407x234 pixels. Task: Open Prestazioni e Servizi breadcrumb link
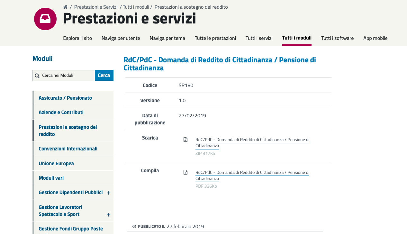(96, 7)
